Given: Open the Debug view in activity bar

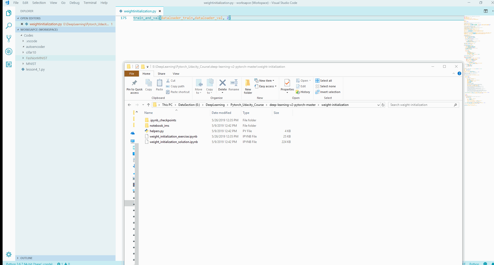Looking at the screenshot, I should (x=9, y=52).
